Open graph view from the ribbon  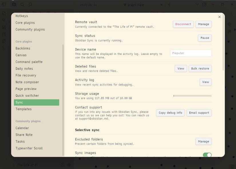click(4, 20)
